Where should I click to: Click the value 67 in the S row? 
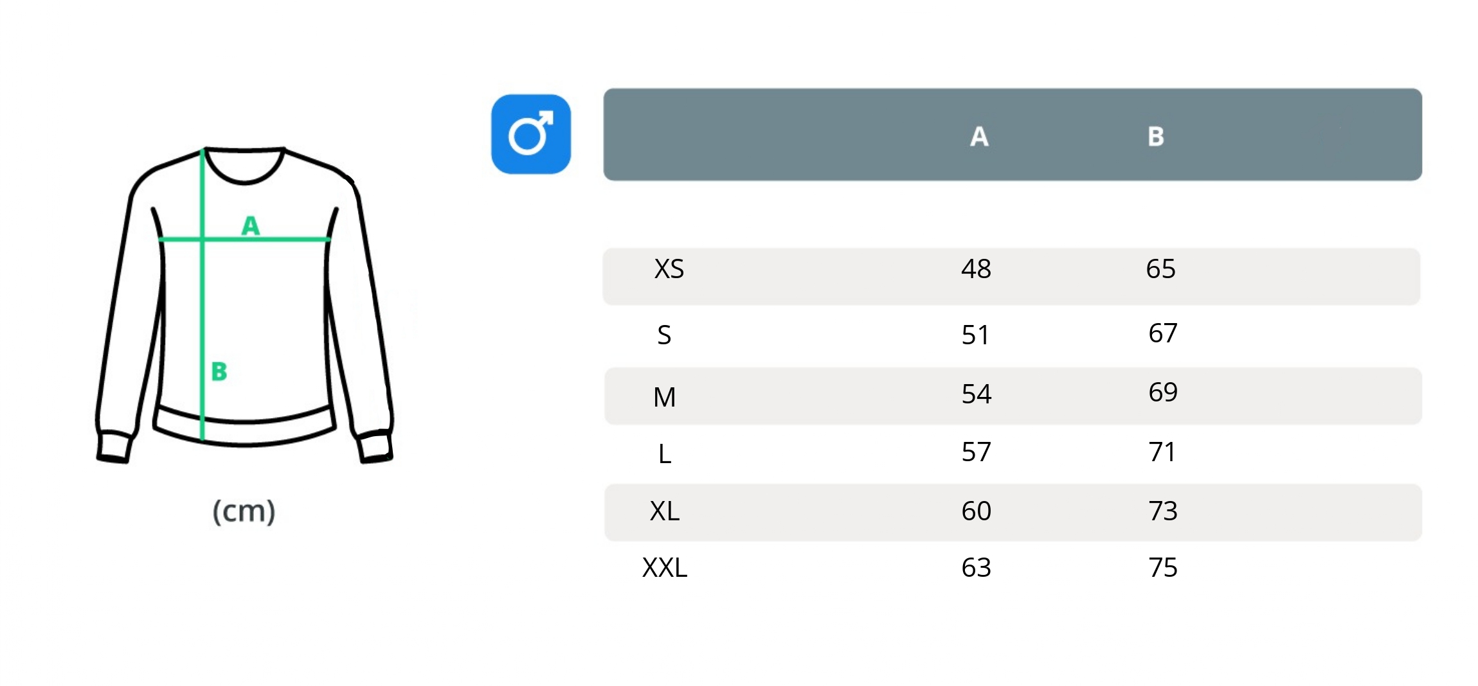click(1162, 333)
